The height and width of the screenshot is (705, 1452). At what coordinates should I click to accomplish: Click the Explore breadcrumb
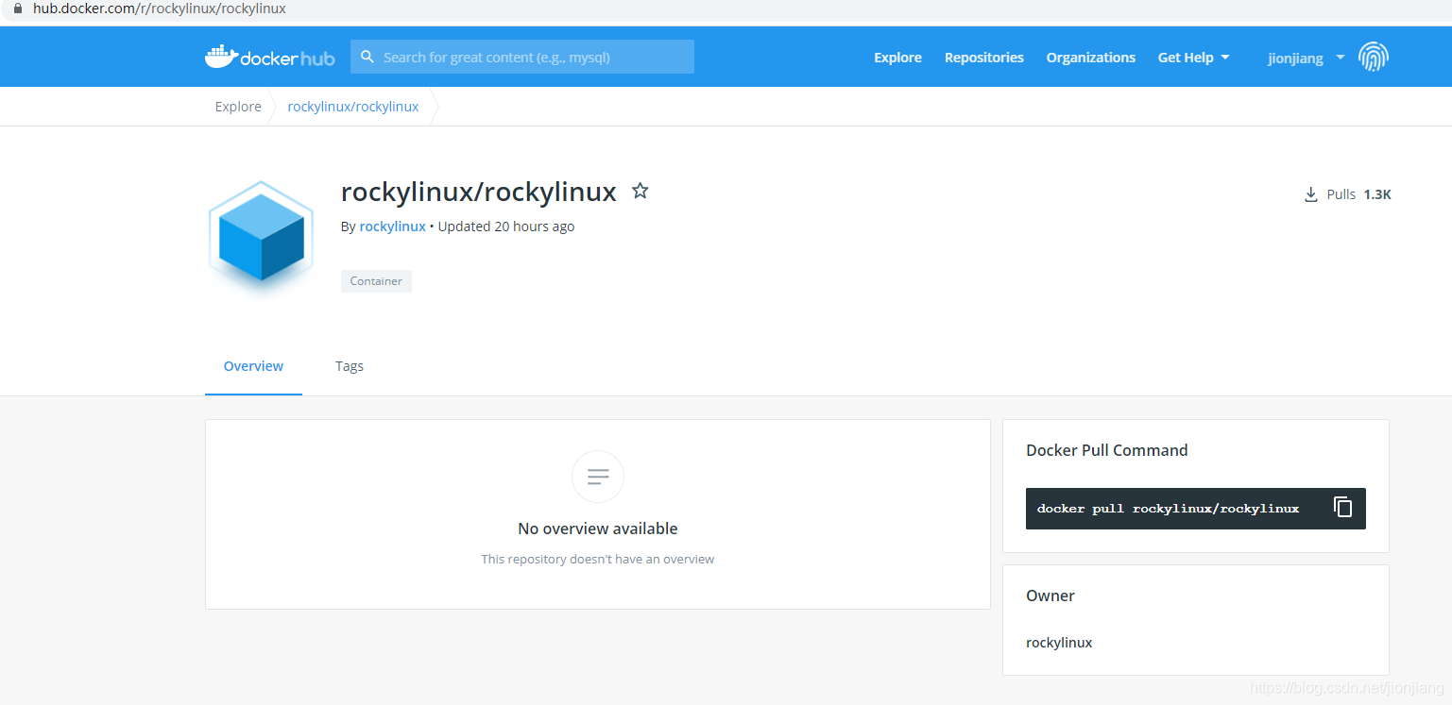point(238,107)
